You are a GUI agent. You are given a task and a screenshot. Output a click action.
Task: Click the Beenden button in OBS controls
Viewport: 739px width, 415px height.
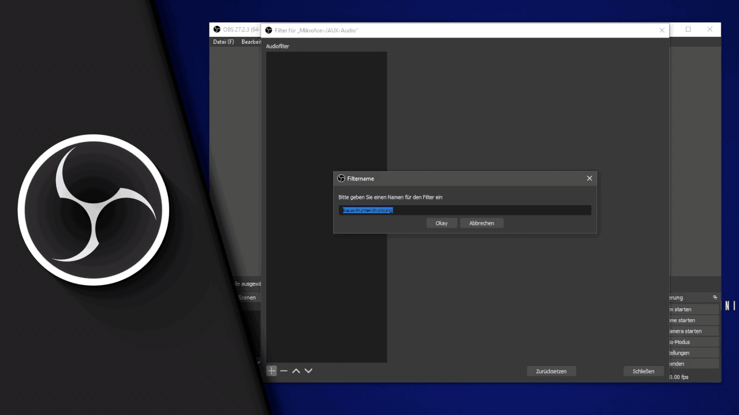click(694, 364)
